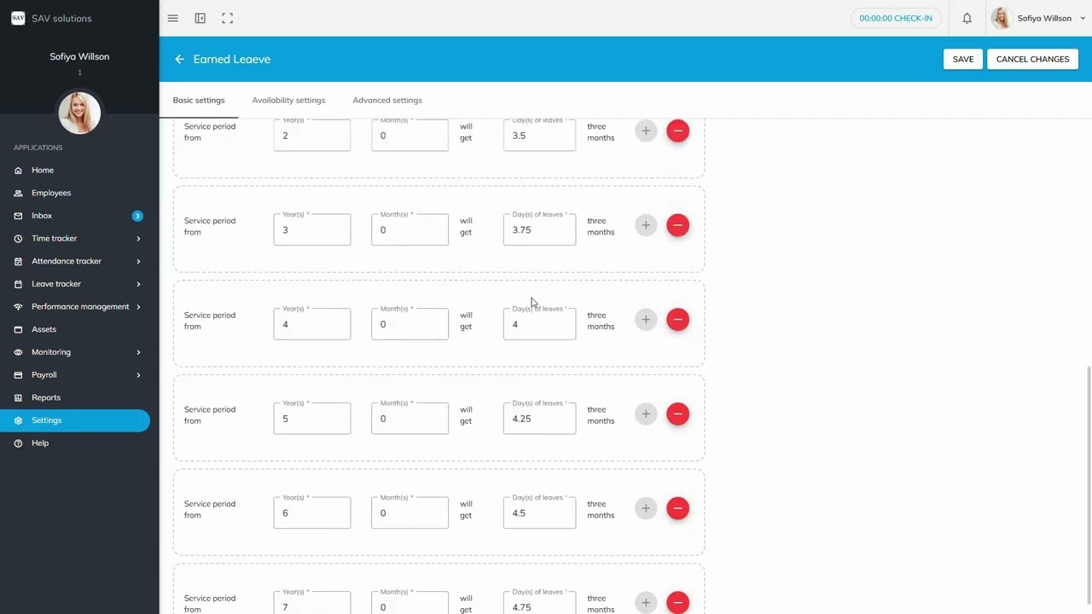Click the SAV solutions logo
Screen dimensions: 1092x614
point(18,18)
